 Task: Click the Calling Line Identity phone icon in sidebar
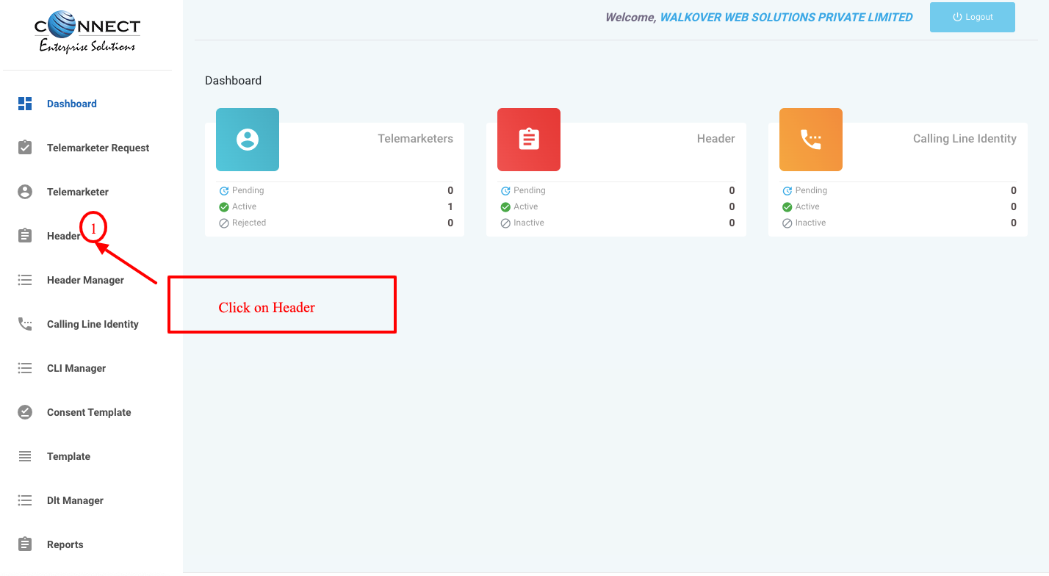(25, 324)
